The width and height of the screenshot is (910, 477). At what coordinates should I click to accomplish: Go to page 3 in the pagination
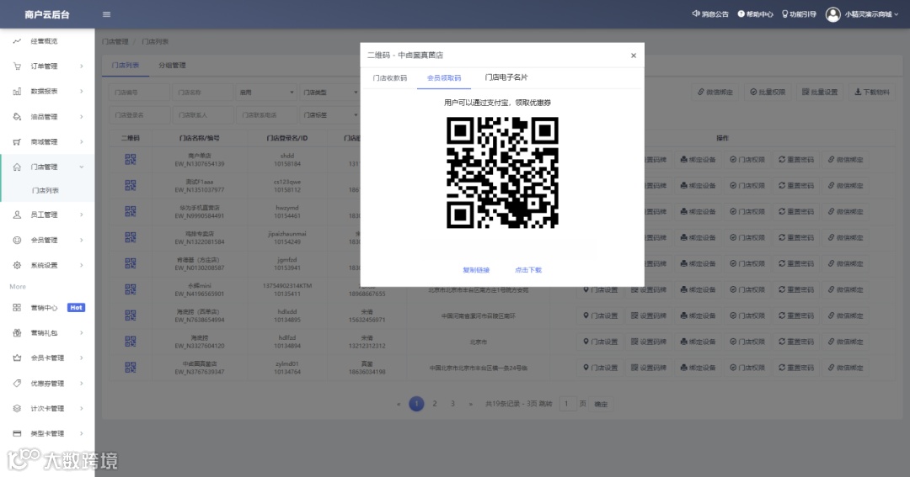tap(452, 404)
